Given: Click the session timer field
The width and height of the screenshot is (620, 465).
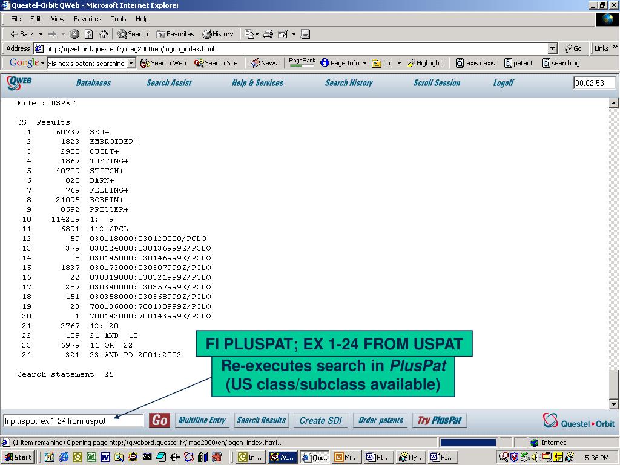Looking at the screenshot, I should tap(595, 83).
